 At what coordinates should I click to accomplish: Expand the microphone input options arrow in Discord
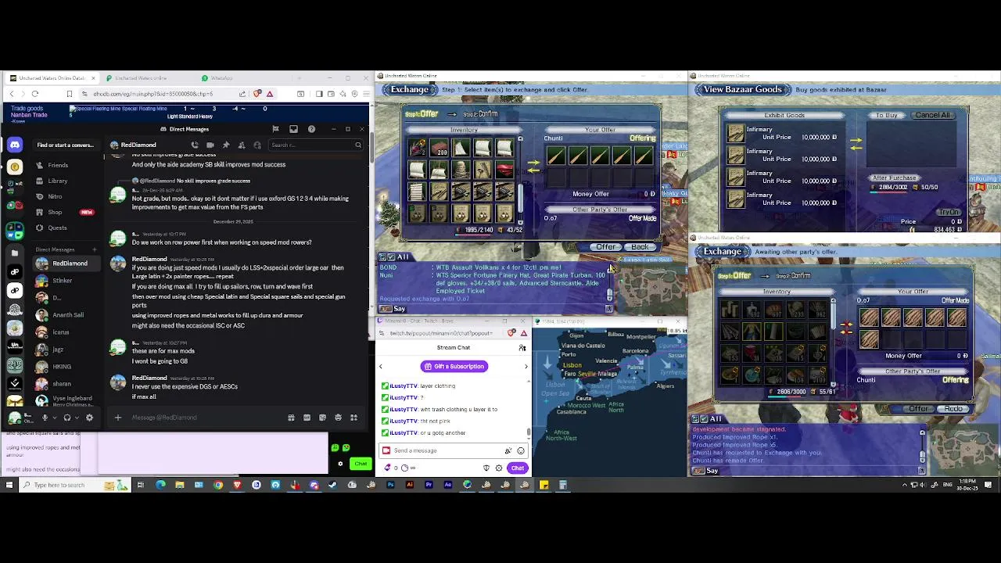[x=53, y=417]
